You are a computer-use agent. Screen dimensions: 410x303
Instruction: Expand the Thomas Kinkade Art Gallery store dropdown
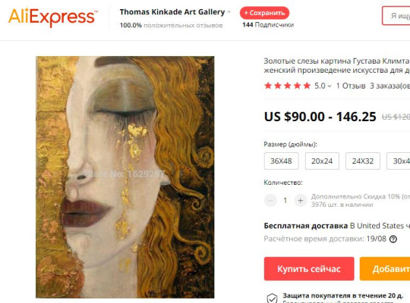pyautogui.click(x=229, y=12)
